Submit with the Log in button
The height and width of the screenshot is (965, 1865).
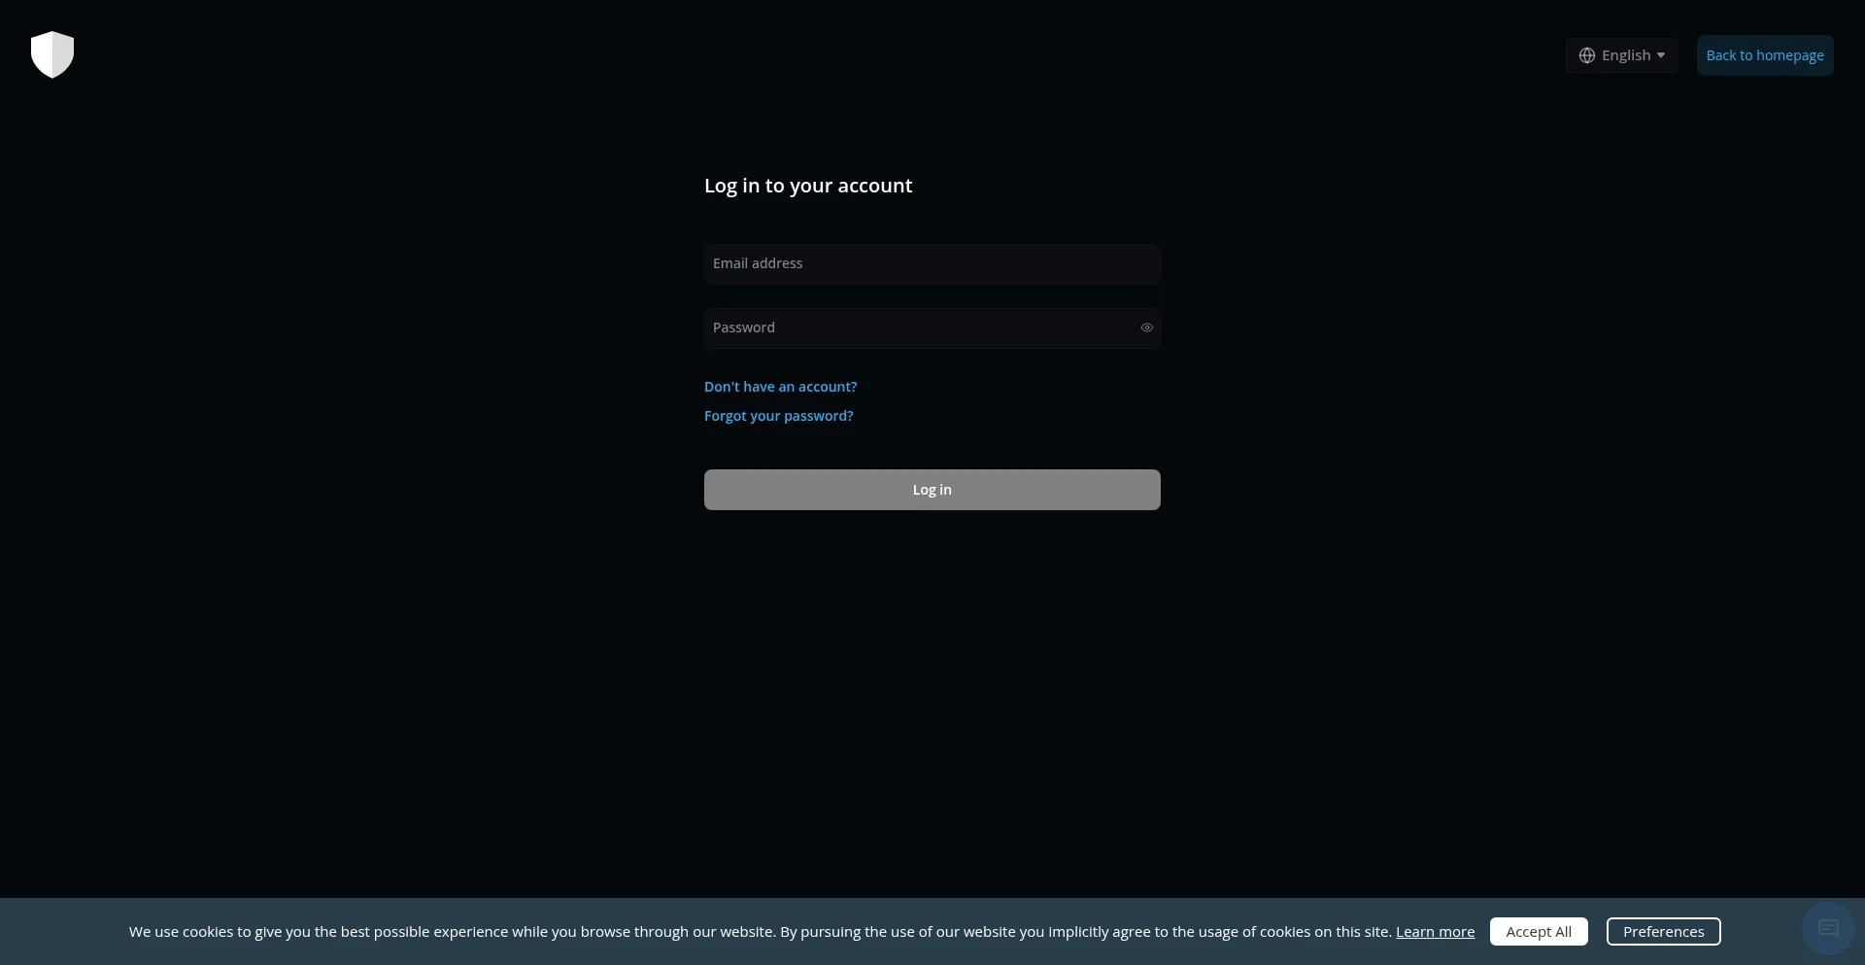(x=932, y=490)
